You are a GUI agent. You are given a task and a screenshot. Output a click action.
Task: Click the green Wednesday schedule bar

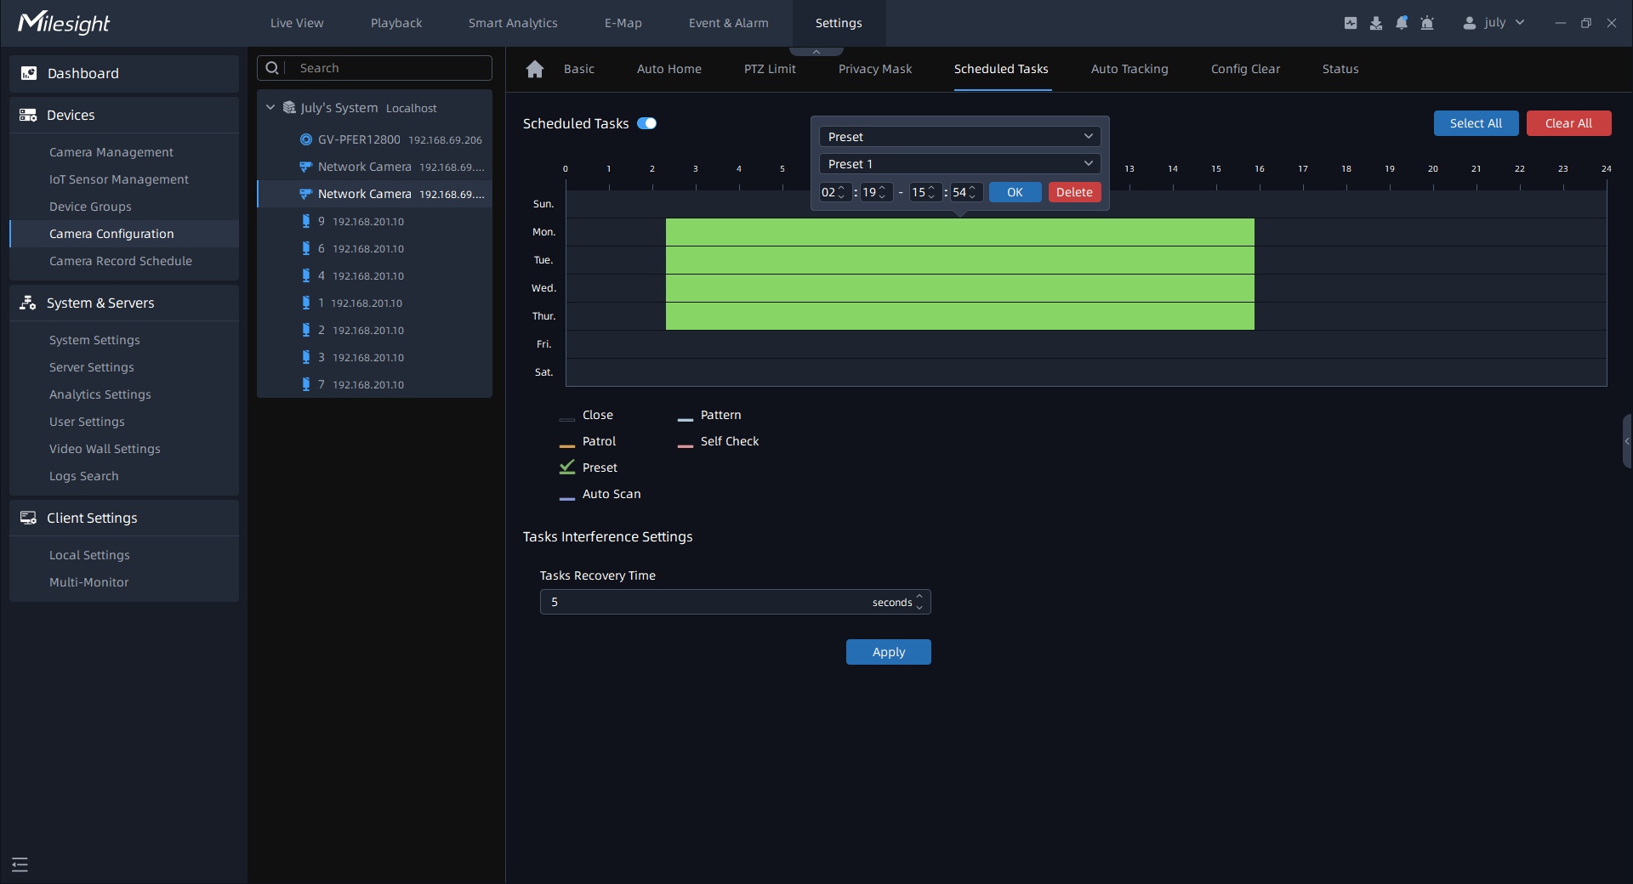coord(959,288)
